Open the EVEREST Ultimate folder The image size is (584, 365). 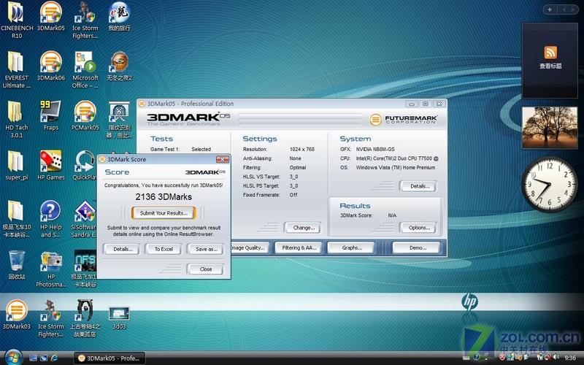(16, 63)
